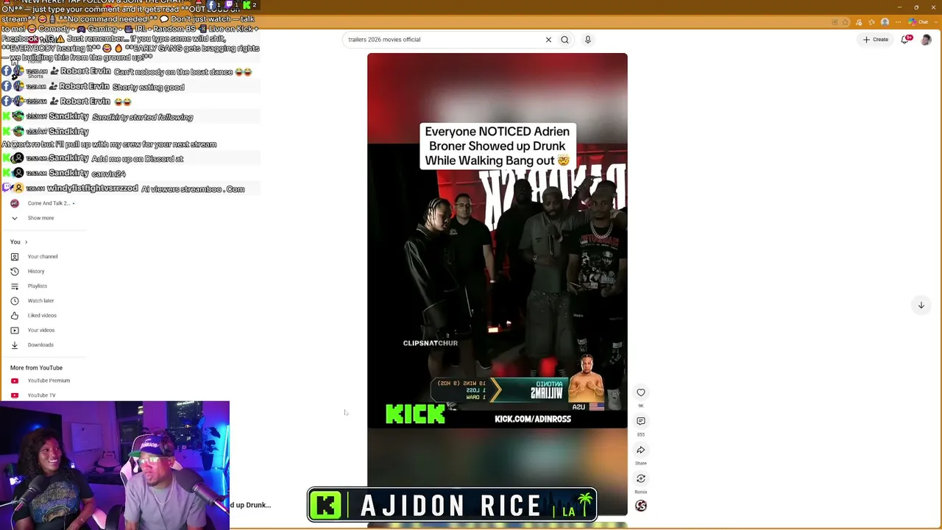Open watch History
This screenshot has width=942, height=530.
click(35, 272)
